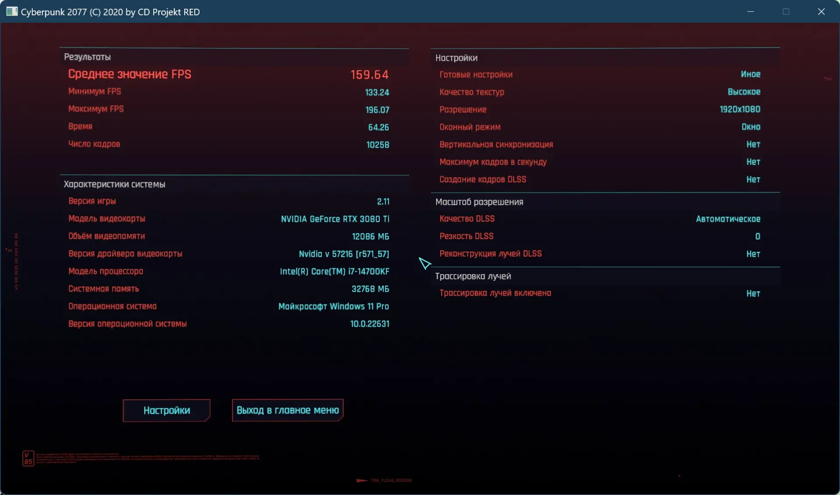The height and width of the screenshot is (495, 840).
Task: Click Выход в главное меню button
Action: coord(287,410)
